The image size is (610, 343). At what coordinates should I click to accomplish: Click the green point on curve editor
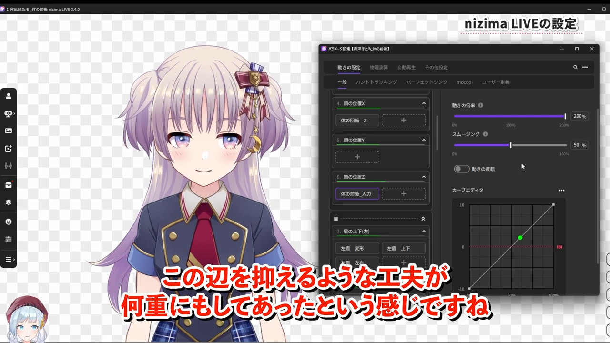pos(520,238)
